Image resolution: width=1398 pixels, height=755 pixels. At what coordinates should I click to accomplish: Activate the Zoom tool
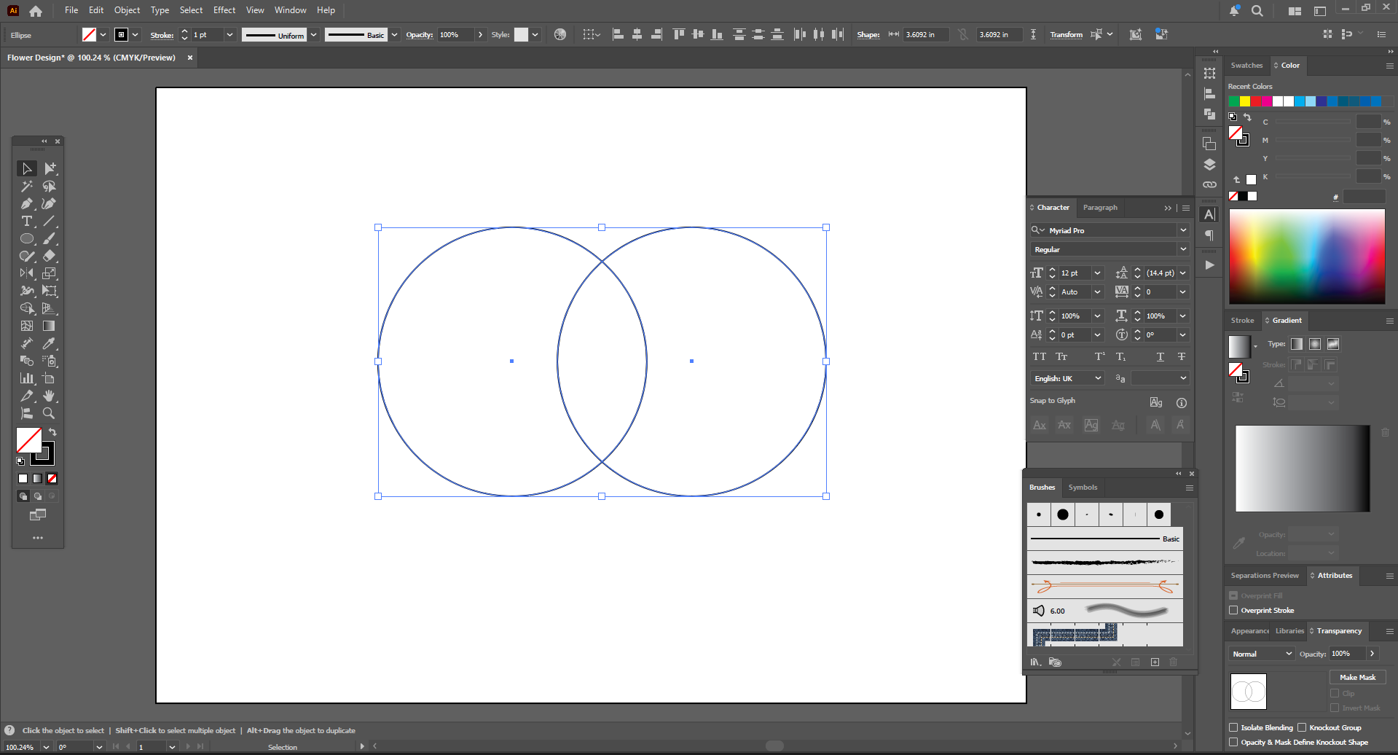click(x=49, y=413)
